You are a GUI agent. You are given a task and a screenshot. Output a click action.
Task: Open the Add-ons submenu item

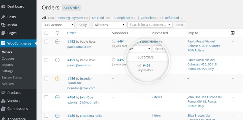point(8,84)
